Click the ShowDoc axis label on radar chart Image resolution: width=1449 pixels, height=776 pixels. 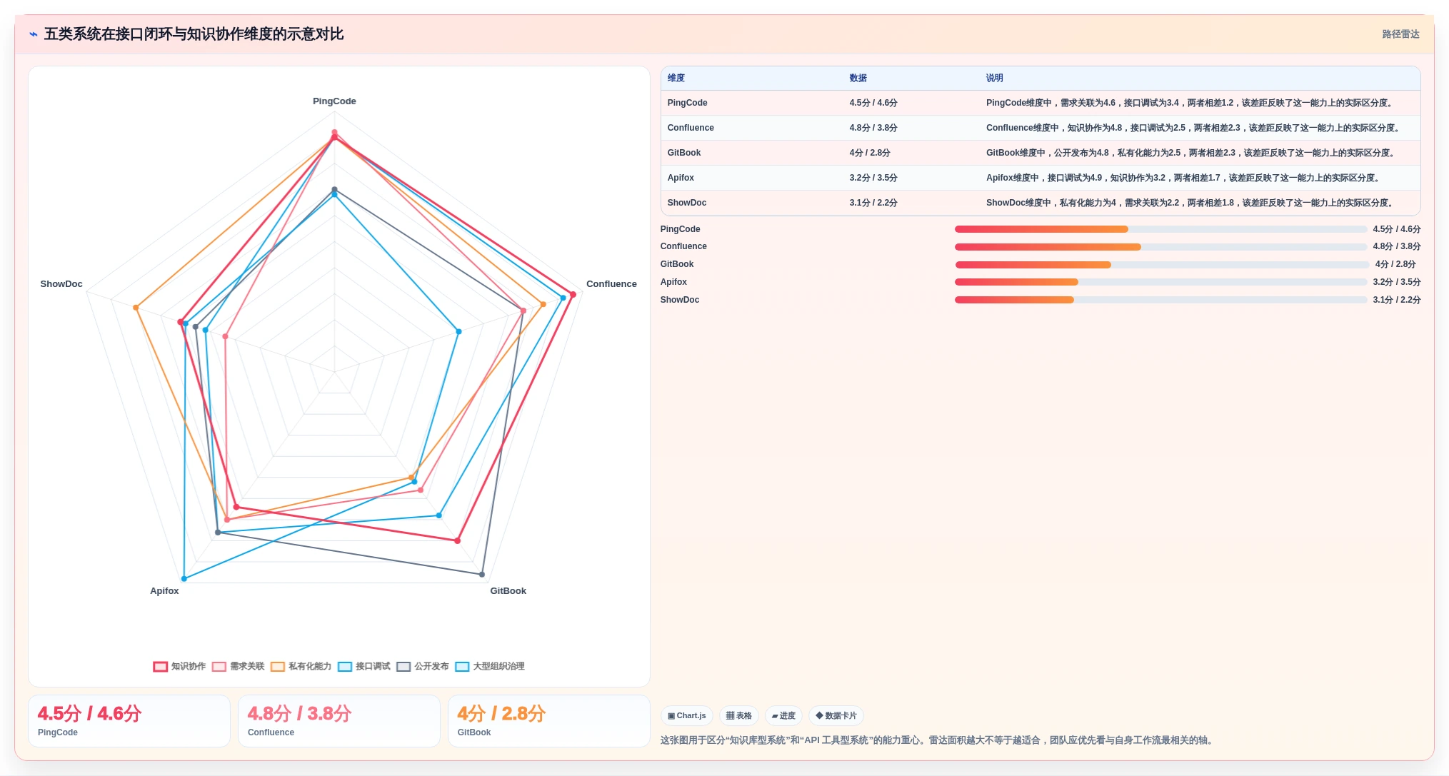tap(61, 284)
